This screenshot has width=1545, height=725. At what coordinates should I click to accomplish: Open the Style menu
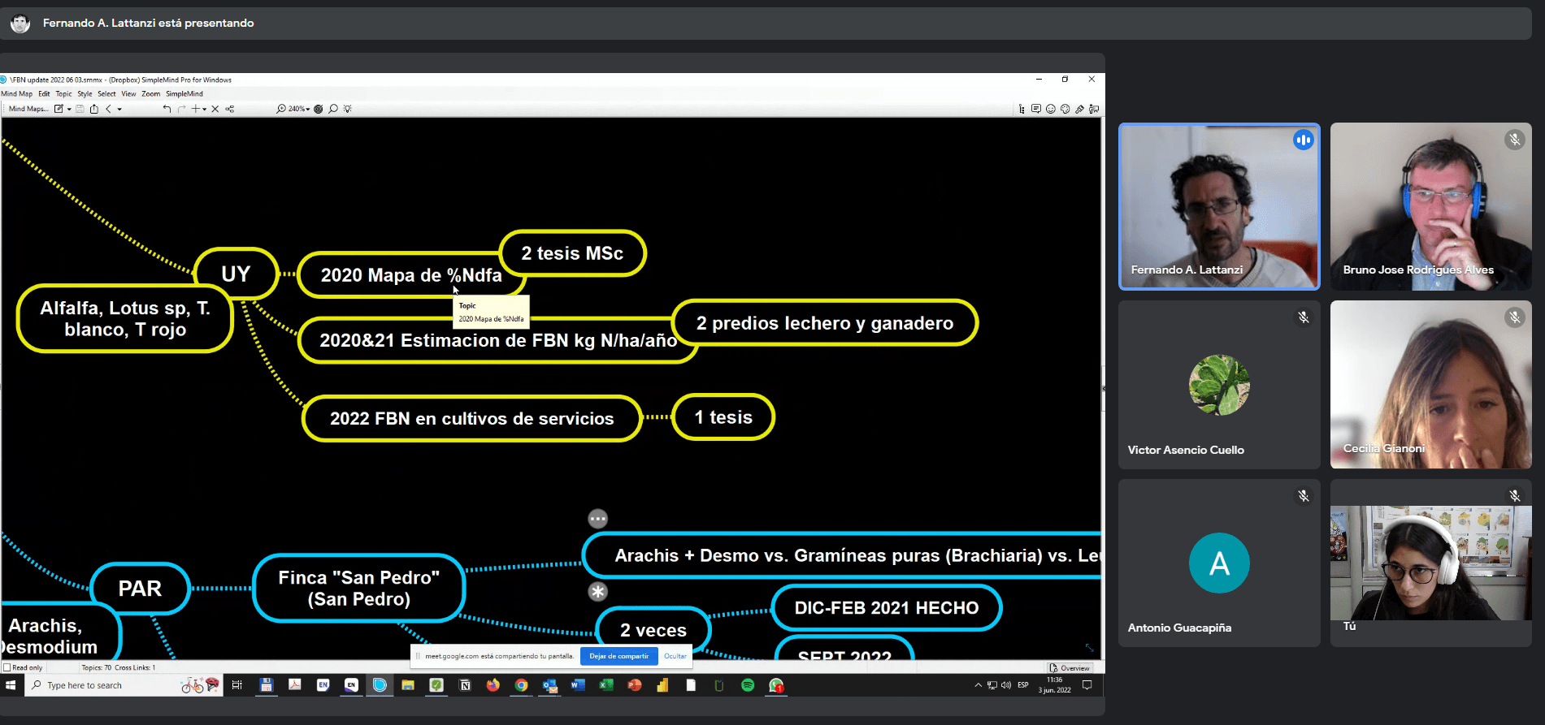tap(85, 94)
